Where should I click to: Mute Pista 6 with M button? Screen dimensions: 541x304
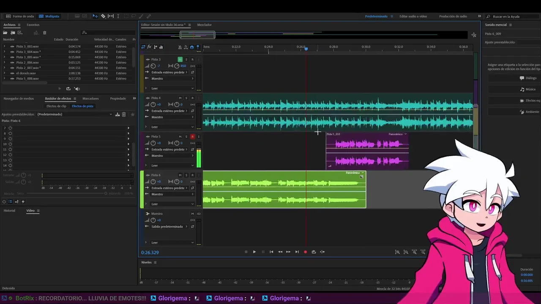[180, 175]
